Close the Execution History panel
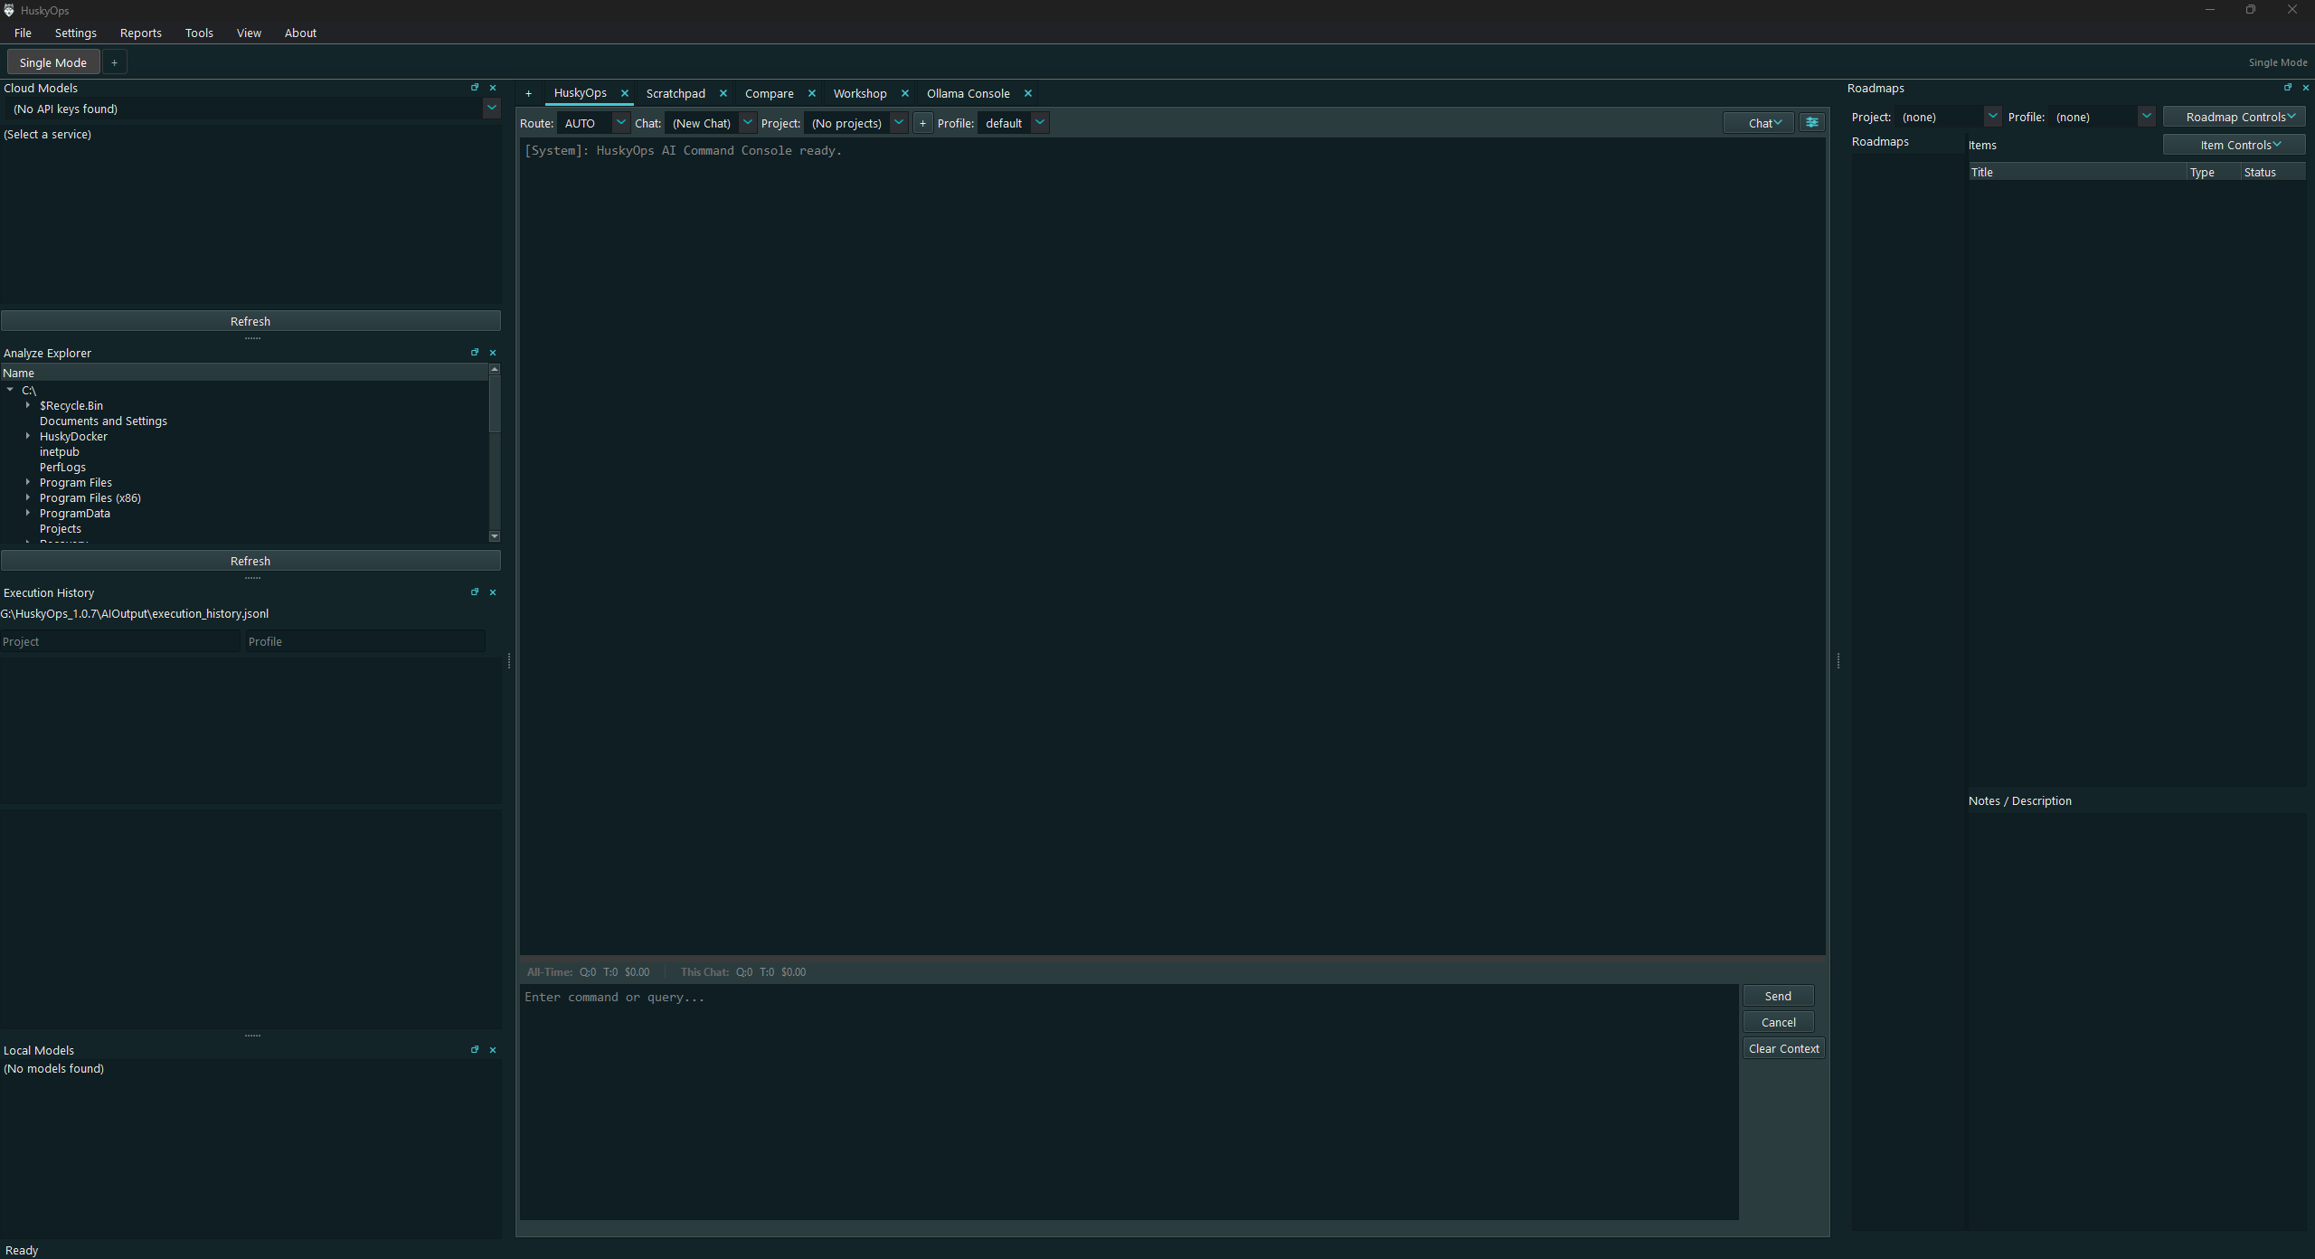The height and width of the screenshot is (1259, 2315). click(x=493, y=592)
